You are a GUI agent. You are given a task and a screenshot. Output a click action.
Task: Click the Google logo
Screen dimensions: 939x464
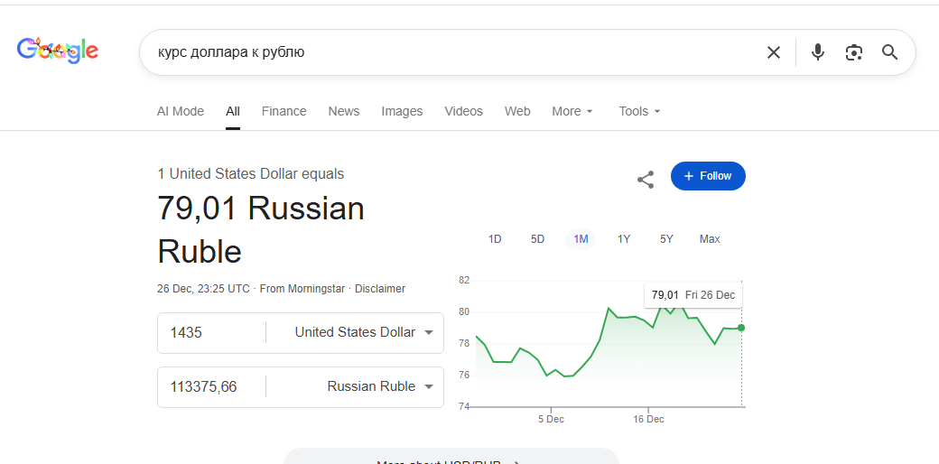(x=58, y=51)
